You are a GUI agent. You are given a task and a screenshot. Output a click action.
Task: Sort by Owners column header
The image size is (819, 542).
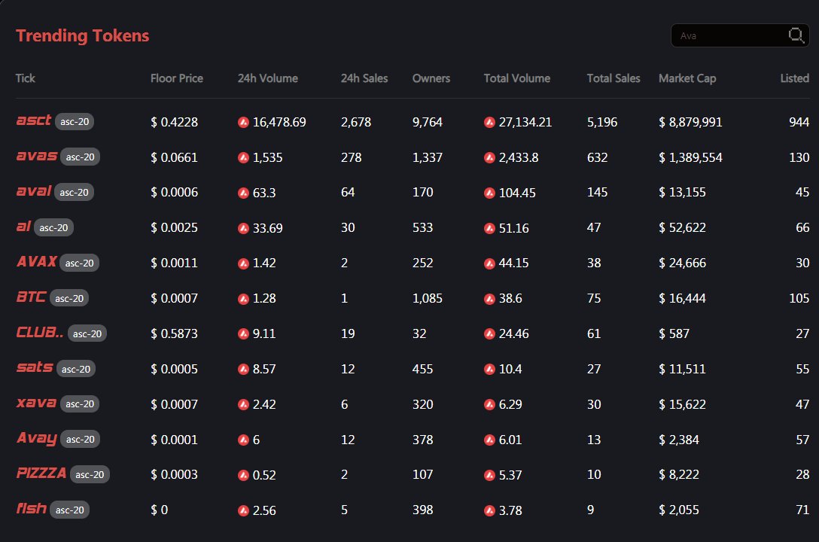431,78
